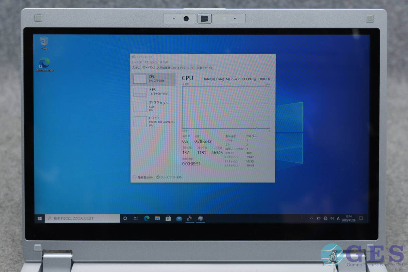Click the Cortana circle icon
This screenshot has height=272, width=408.
coord(125,218)
